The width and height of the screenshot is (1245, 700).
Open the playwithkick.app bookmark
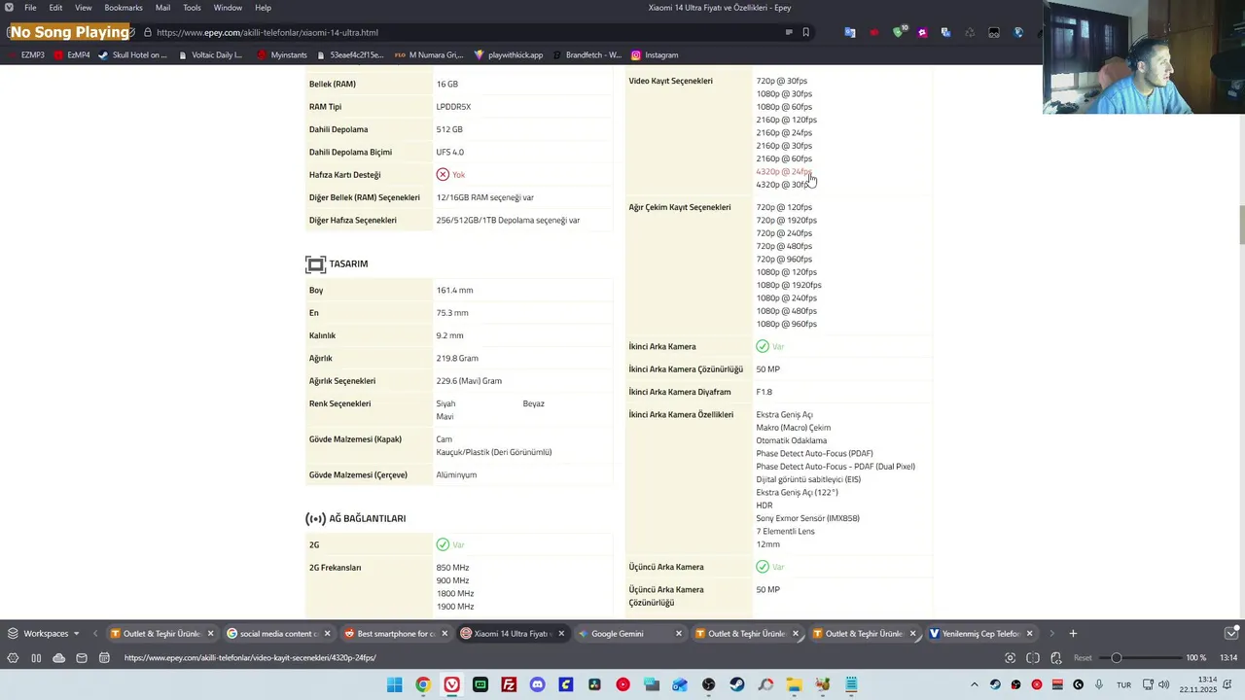tap(509, 55)
